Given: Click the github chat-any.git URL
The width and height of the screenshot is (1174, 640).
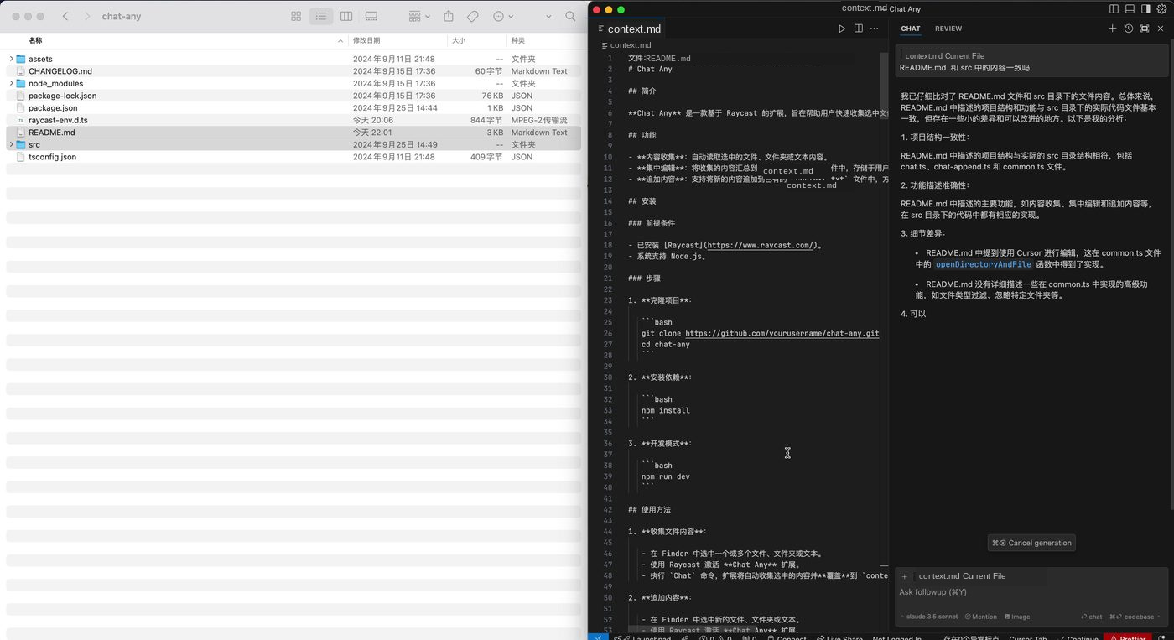Looking at the screenshot, I should [782, 334].
